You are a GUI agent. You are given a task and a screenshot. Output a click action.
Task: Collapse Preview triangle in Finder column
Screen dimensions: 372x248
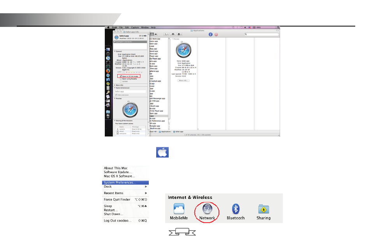(172, 39)
